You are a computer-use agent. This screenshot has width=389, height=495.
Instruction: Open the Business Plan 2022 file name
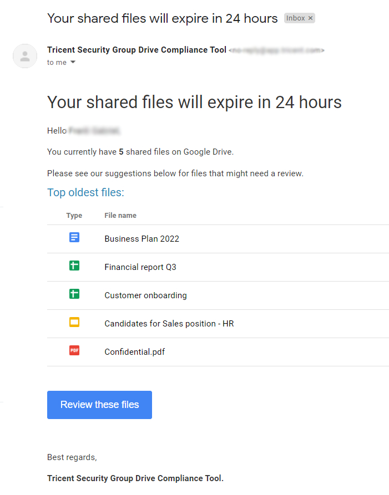[142, 239]
